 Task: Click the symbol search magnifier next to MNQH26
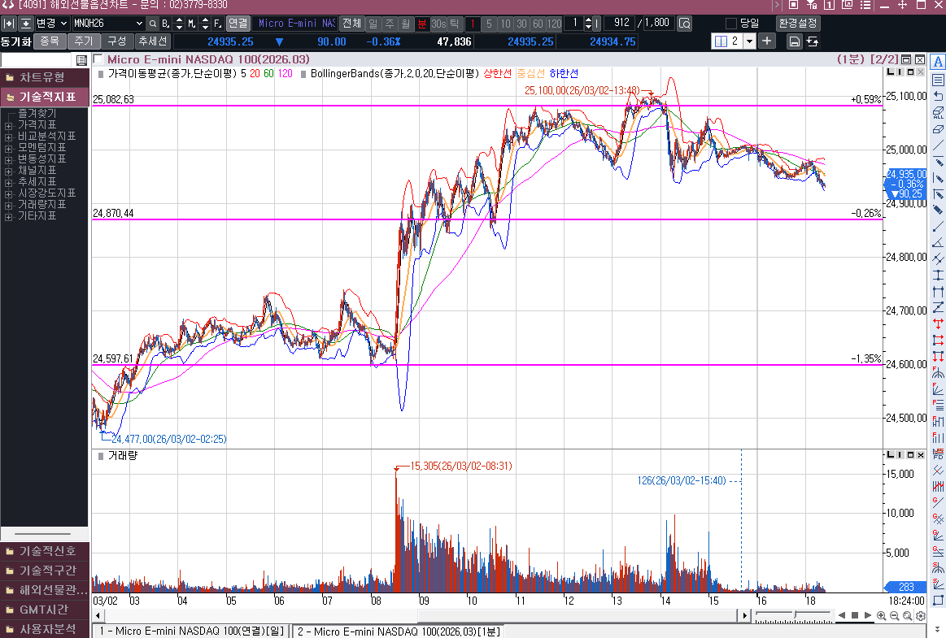[x=152, y=24]
